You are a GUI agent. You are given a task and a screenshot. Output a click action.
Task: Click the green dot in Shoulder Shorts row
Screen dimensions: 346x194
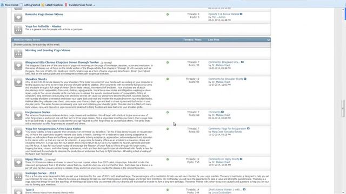[x=168, y=79]
